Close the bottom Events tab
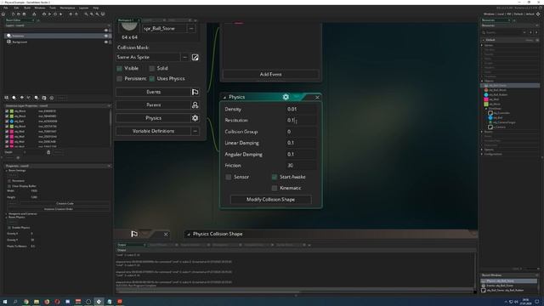544x306 pixels. [x=166, y=235]
